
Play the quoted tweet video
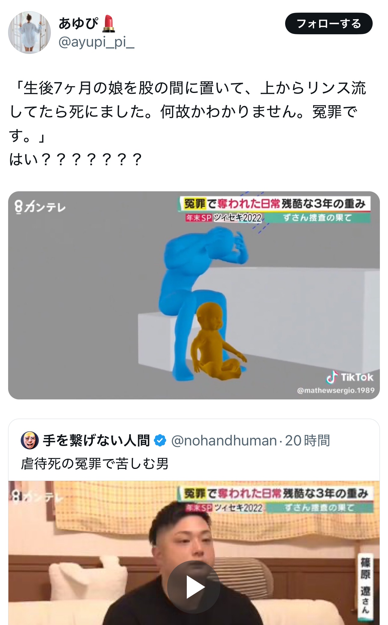pyautogui.click(x=194, y=587)
